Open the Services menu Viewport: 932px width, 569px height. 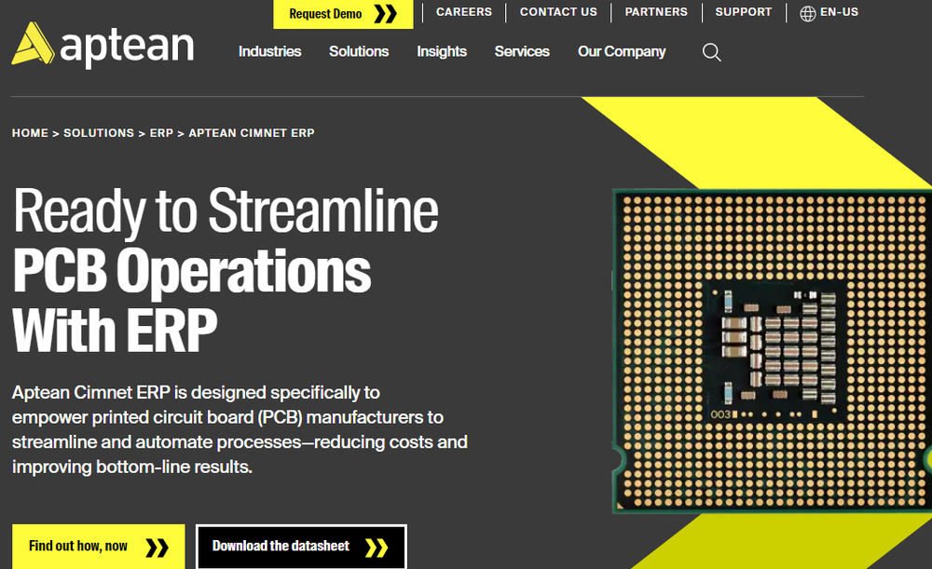(522, 51)
